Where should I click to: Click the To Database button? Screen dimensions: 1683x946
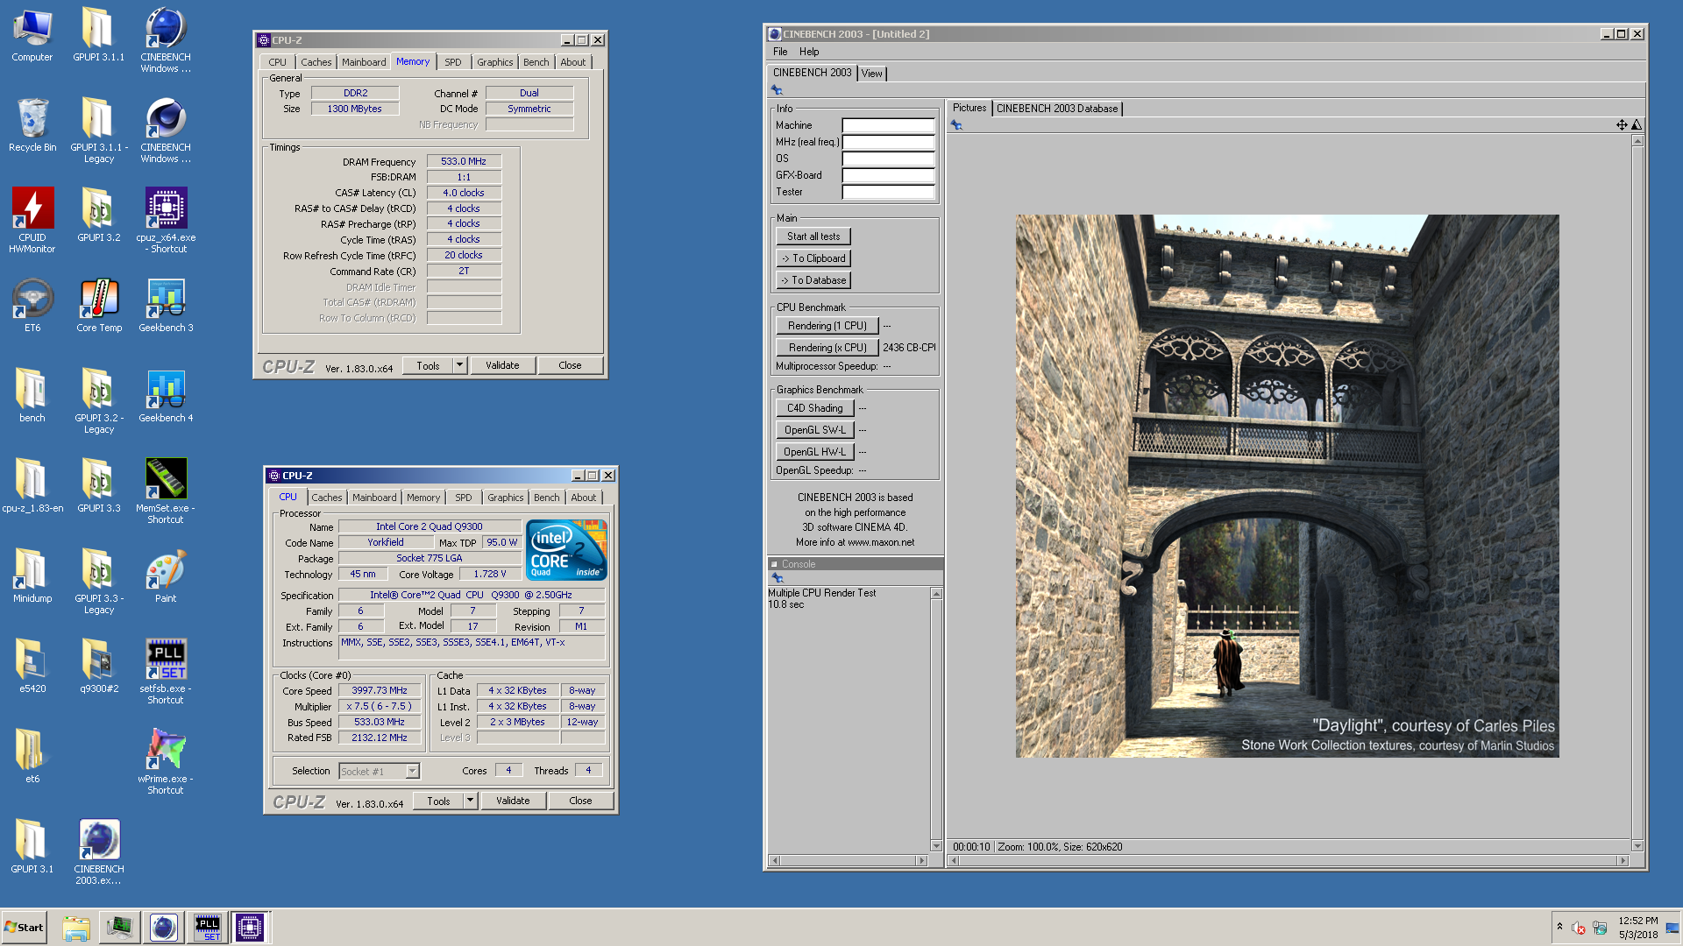(x=813, y=280)
